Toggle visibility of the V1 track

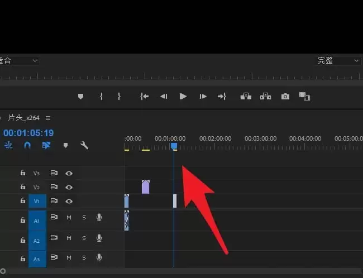click(69, 201)
